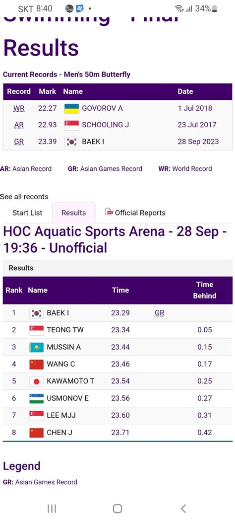
Task: Tap the Time Behind column header
Action: [204, 290]
